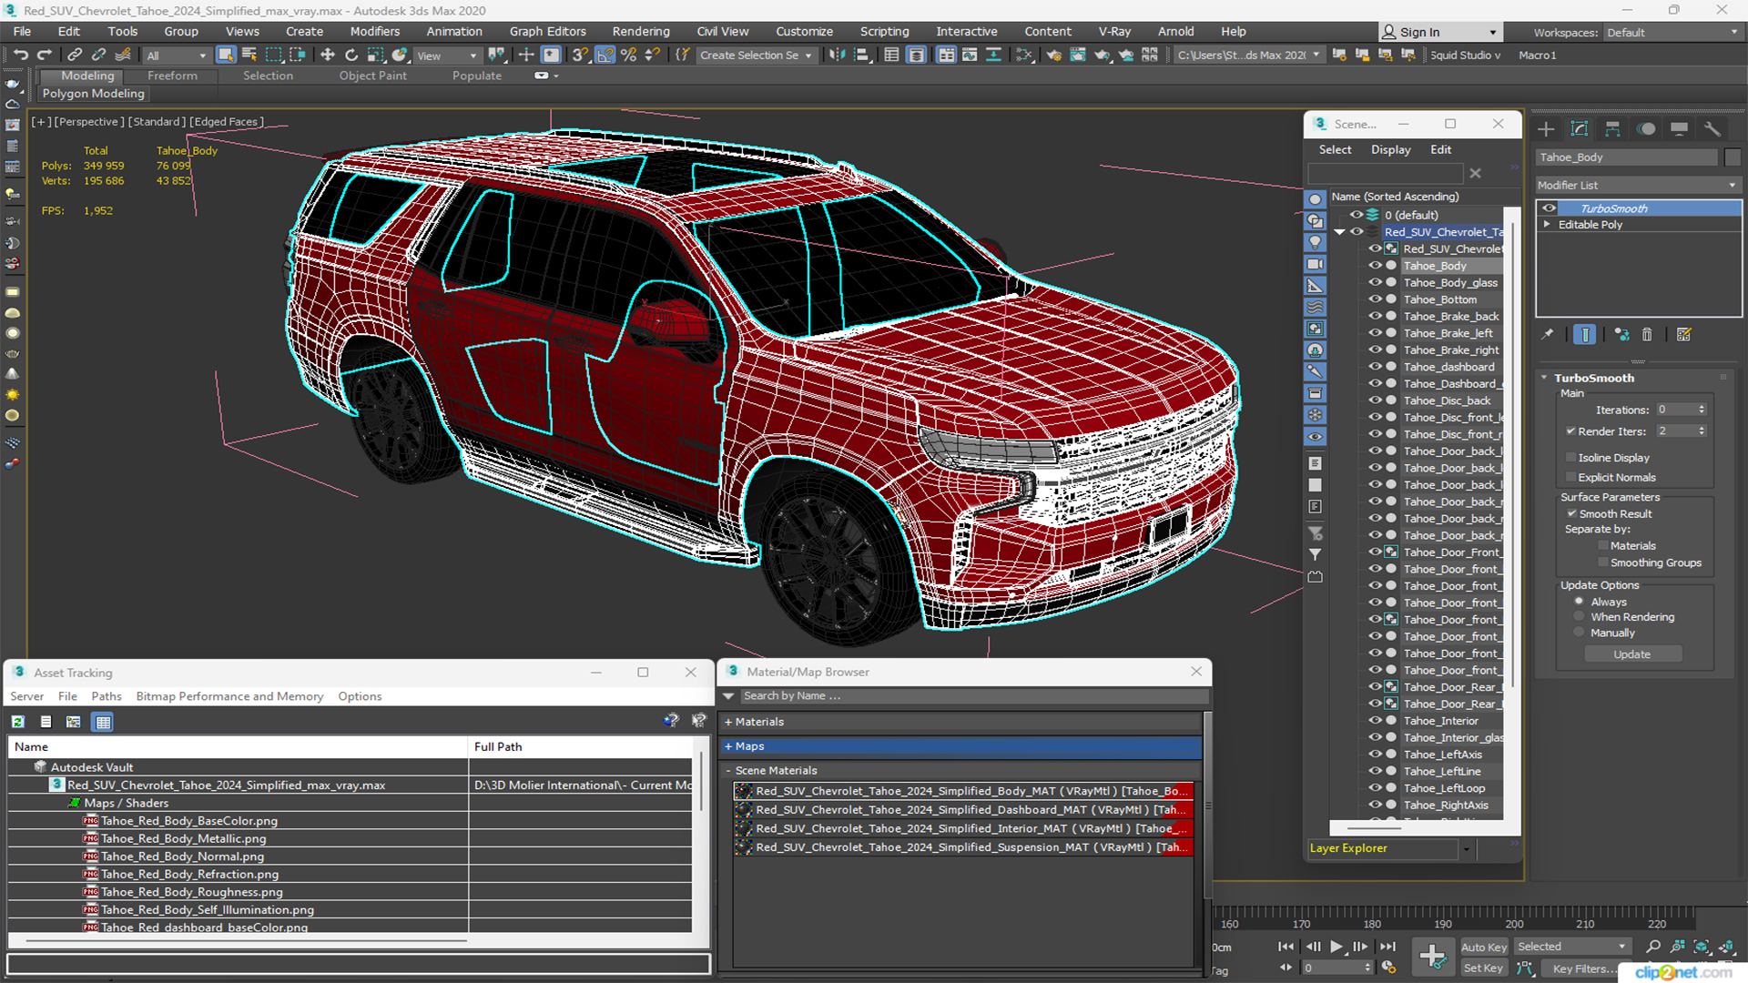The height and width of the screenshot is (983, 1748).
Task: Select the When Rendering update option
Action: pos(1580,617)
